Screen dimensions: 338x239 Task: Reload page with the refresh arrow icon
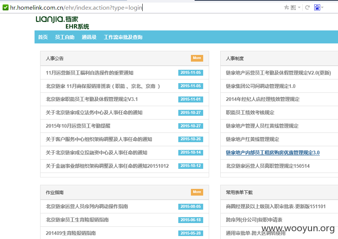(x=308, y=7)
